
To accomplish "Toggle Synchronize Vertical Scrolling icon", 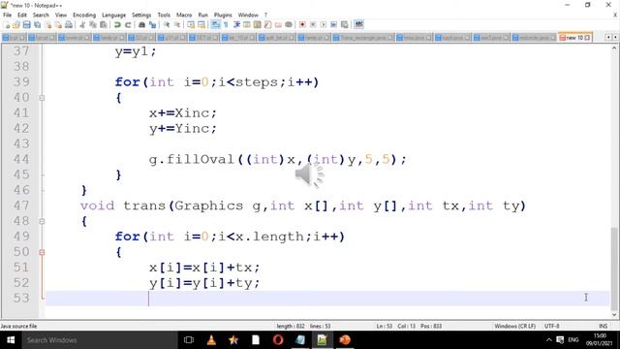I will coord(191,25).
